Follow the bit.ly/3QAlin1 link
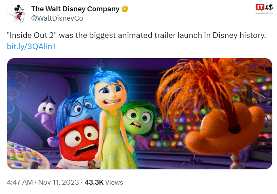The image size is (277, 194). coord(31,47)
